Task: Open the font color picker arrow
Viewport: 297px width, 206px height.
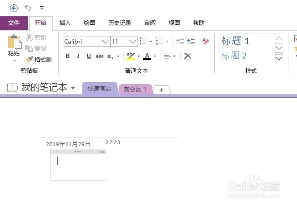Action: point(155,56)
